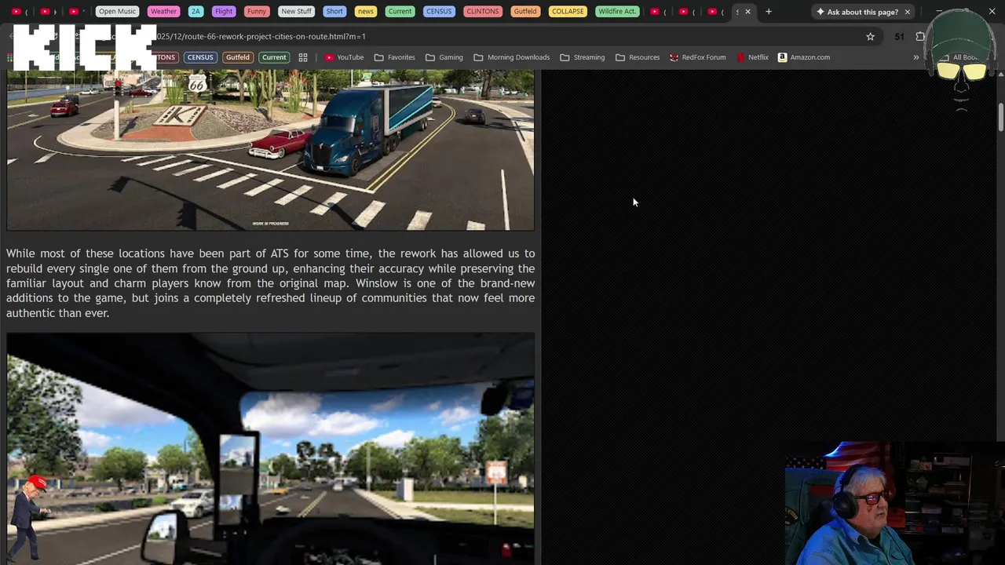1005x565 pixels.
Task: Open the Streaming bookmarks folder
Action: pos(583,57)
